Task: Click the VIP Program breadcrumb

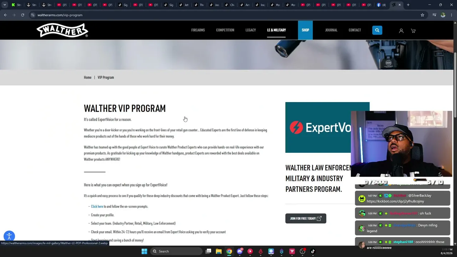Action: click(x=106, y=77)
